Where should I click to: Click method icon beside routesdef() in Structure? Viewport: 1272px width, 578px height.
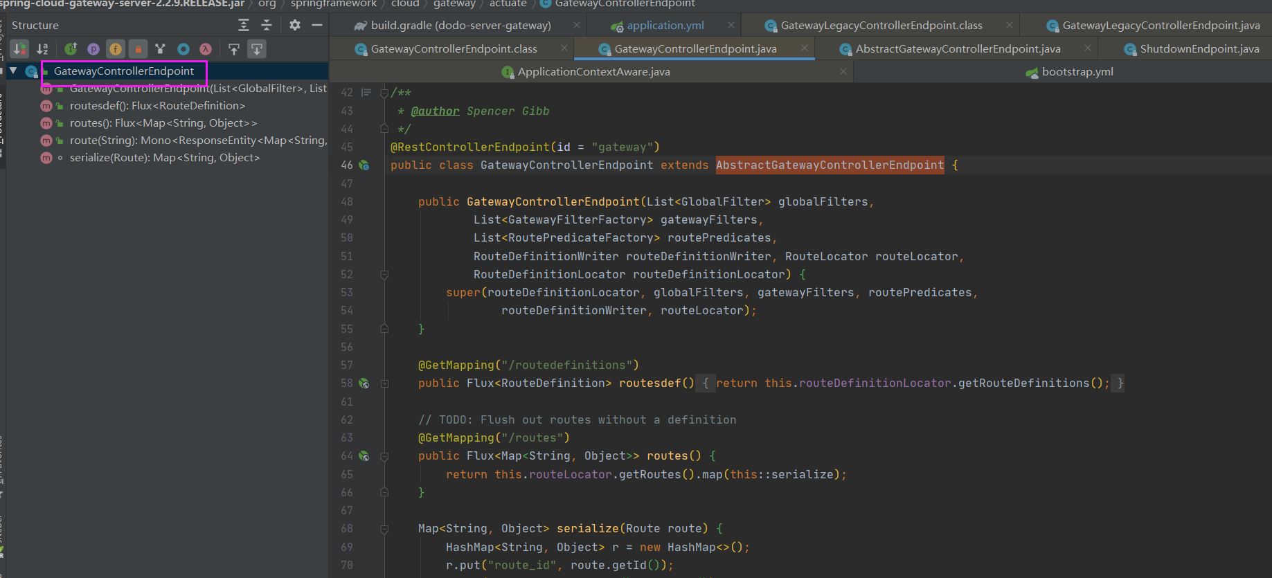pos(46,106)
